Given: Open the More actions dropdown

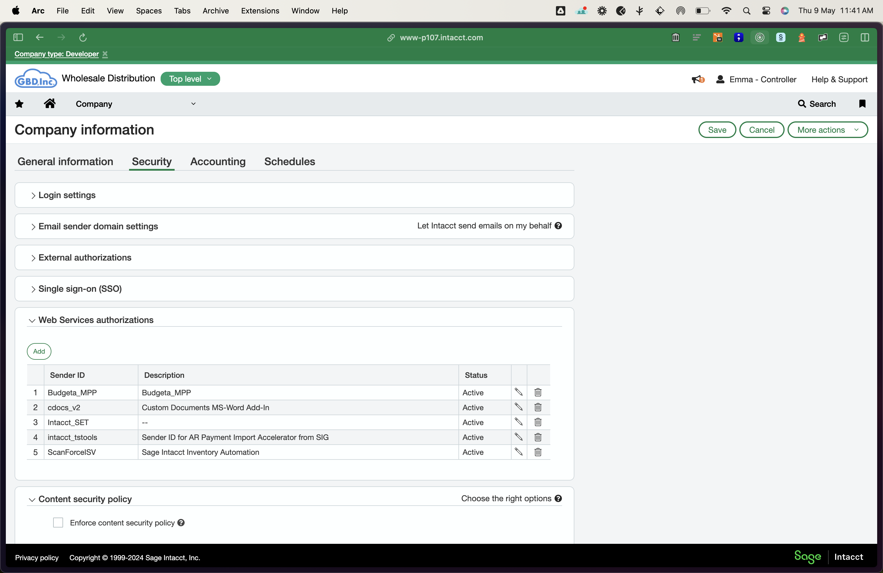Looking at the screenshot, I should [x=827, y=130].
